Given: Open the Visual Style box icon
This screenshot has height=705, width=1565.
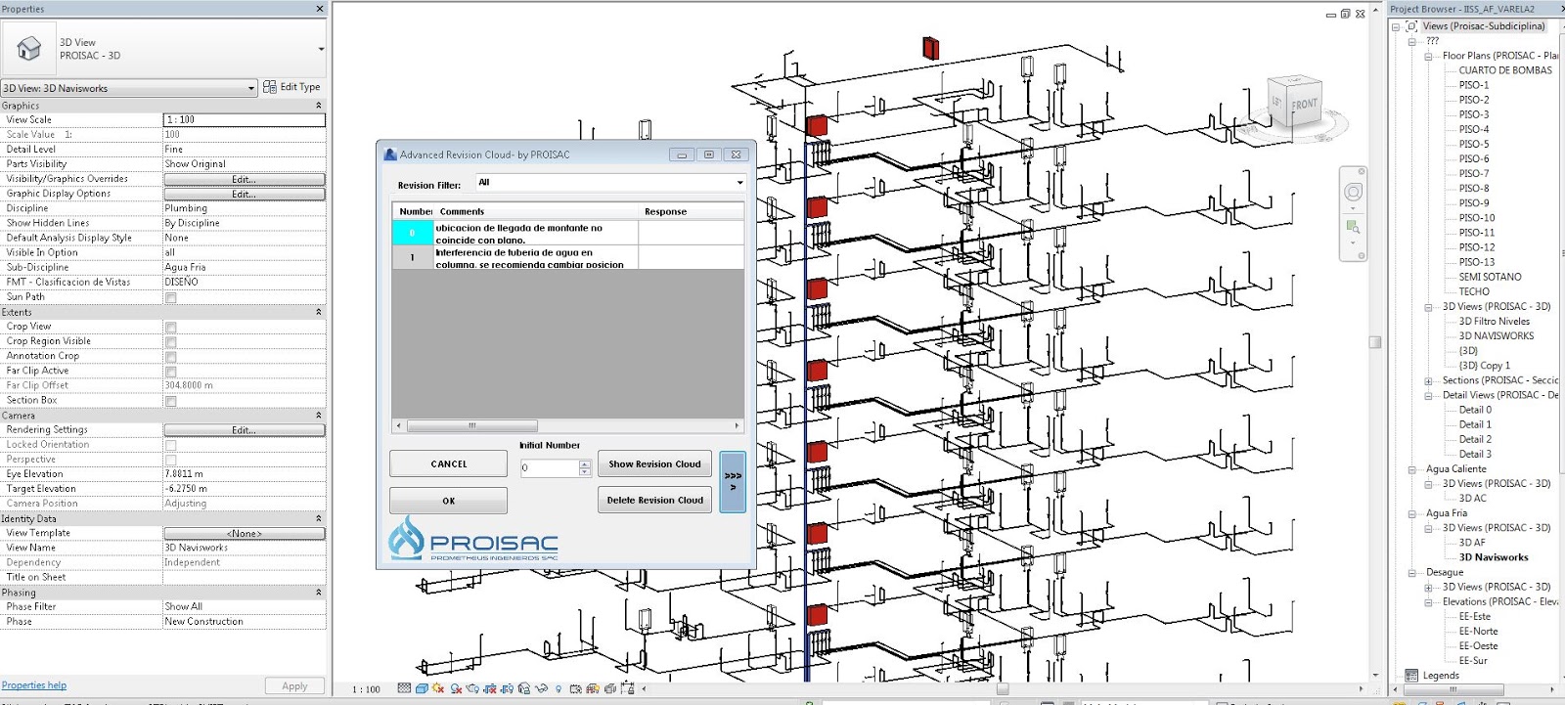Looking at the screenshot, I should point(422,688).
